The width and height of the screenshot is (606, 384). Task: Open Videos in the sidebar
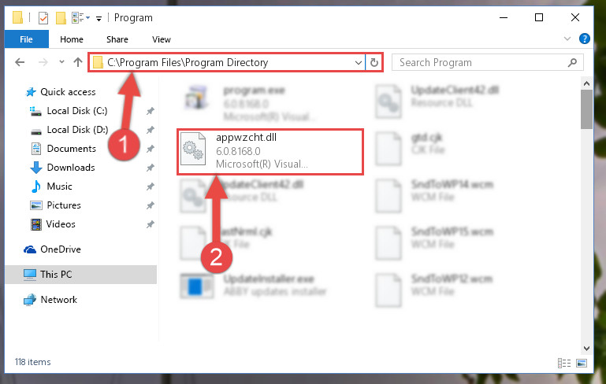tap(53, 224)
